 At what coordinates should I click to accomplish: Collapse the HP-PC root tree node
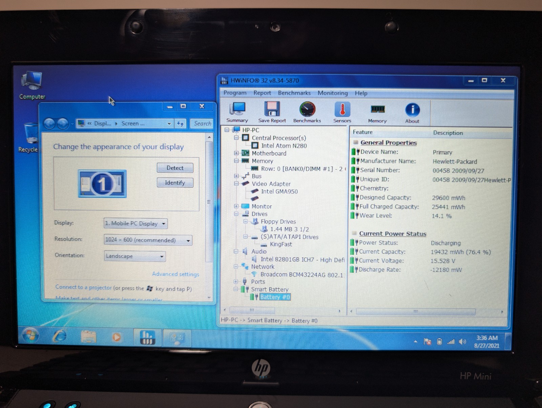227,130
